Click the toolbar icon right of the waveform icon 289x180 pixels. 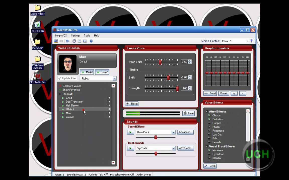click(x=85, y=41)
